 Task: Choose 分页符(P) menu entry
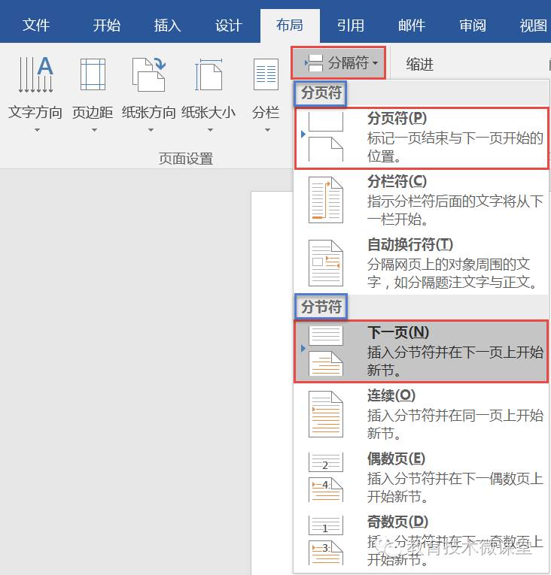tap(422, 138)
